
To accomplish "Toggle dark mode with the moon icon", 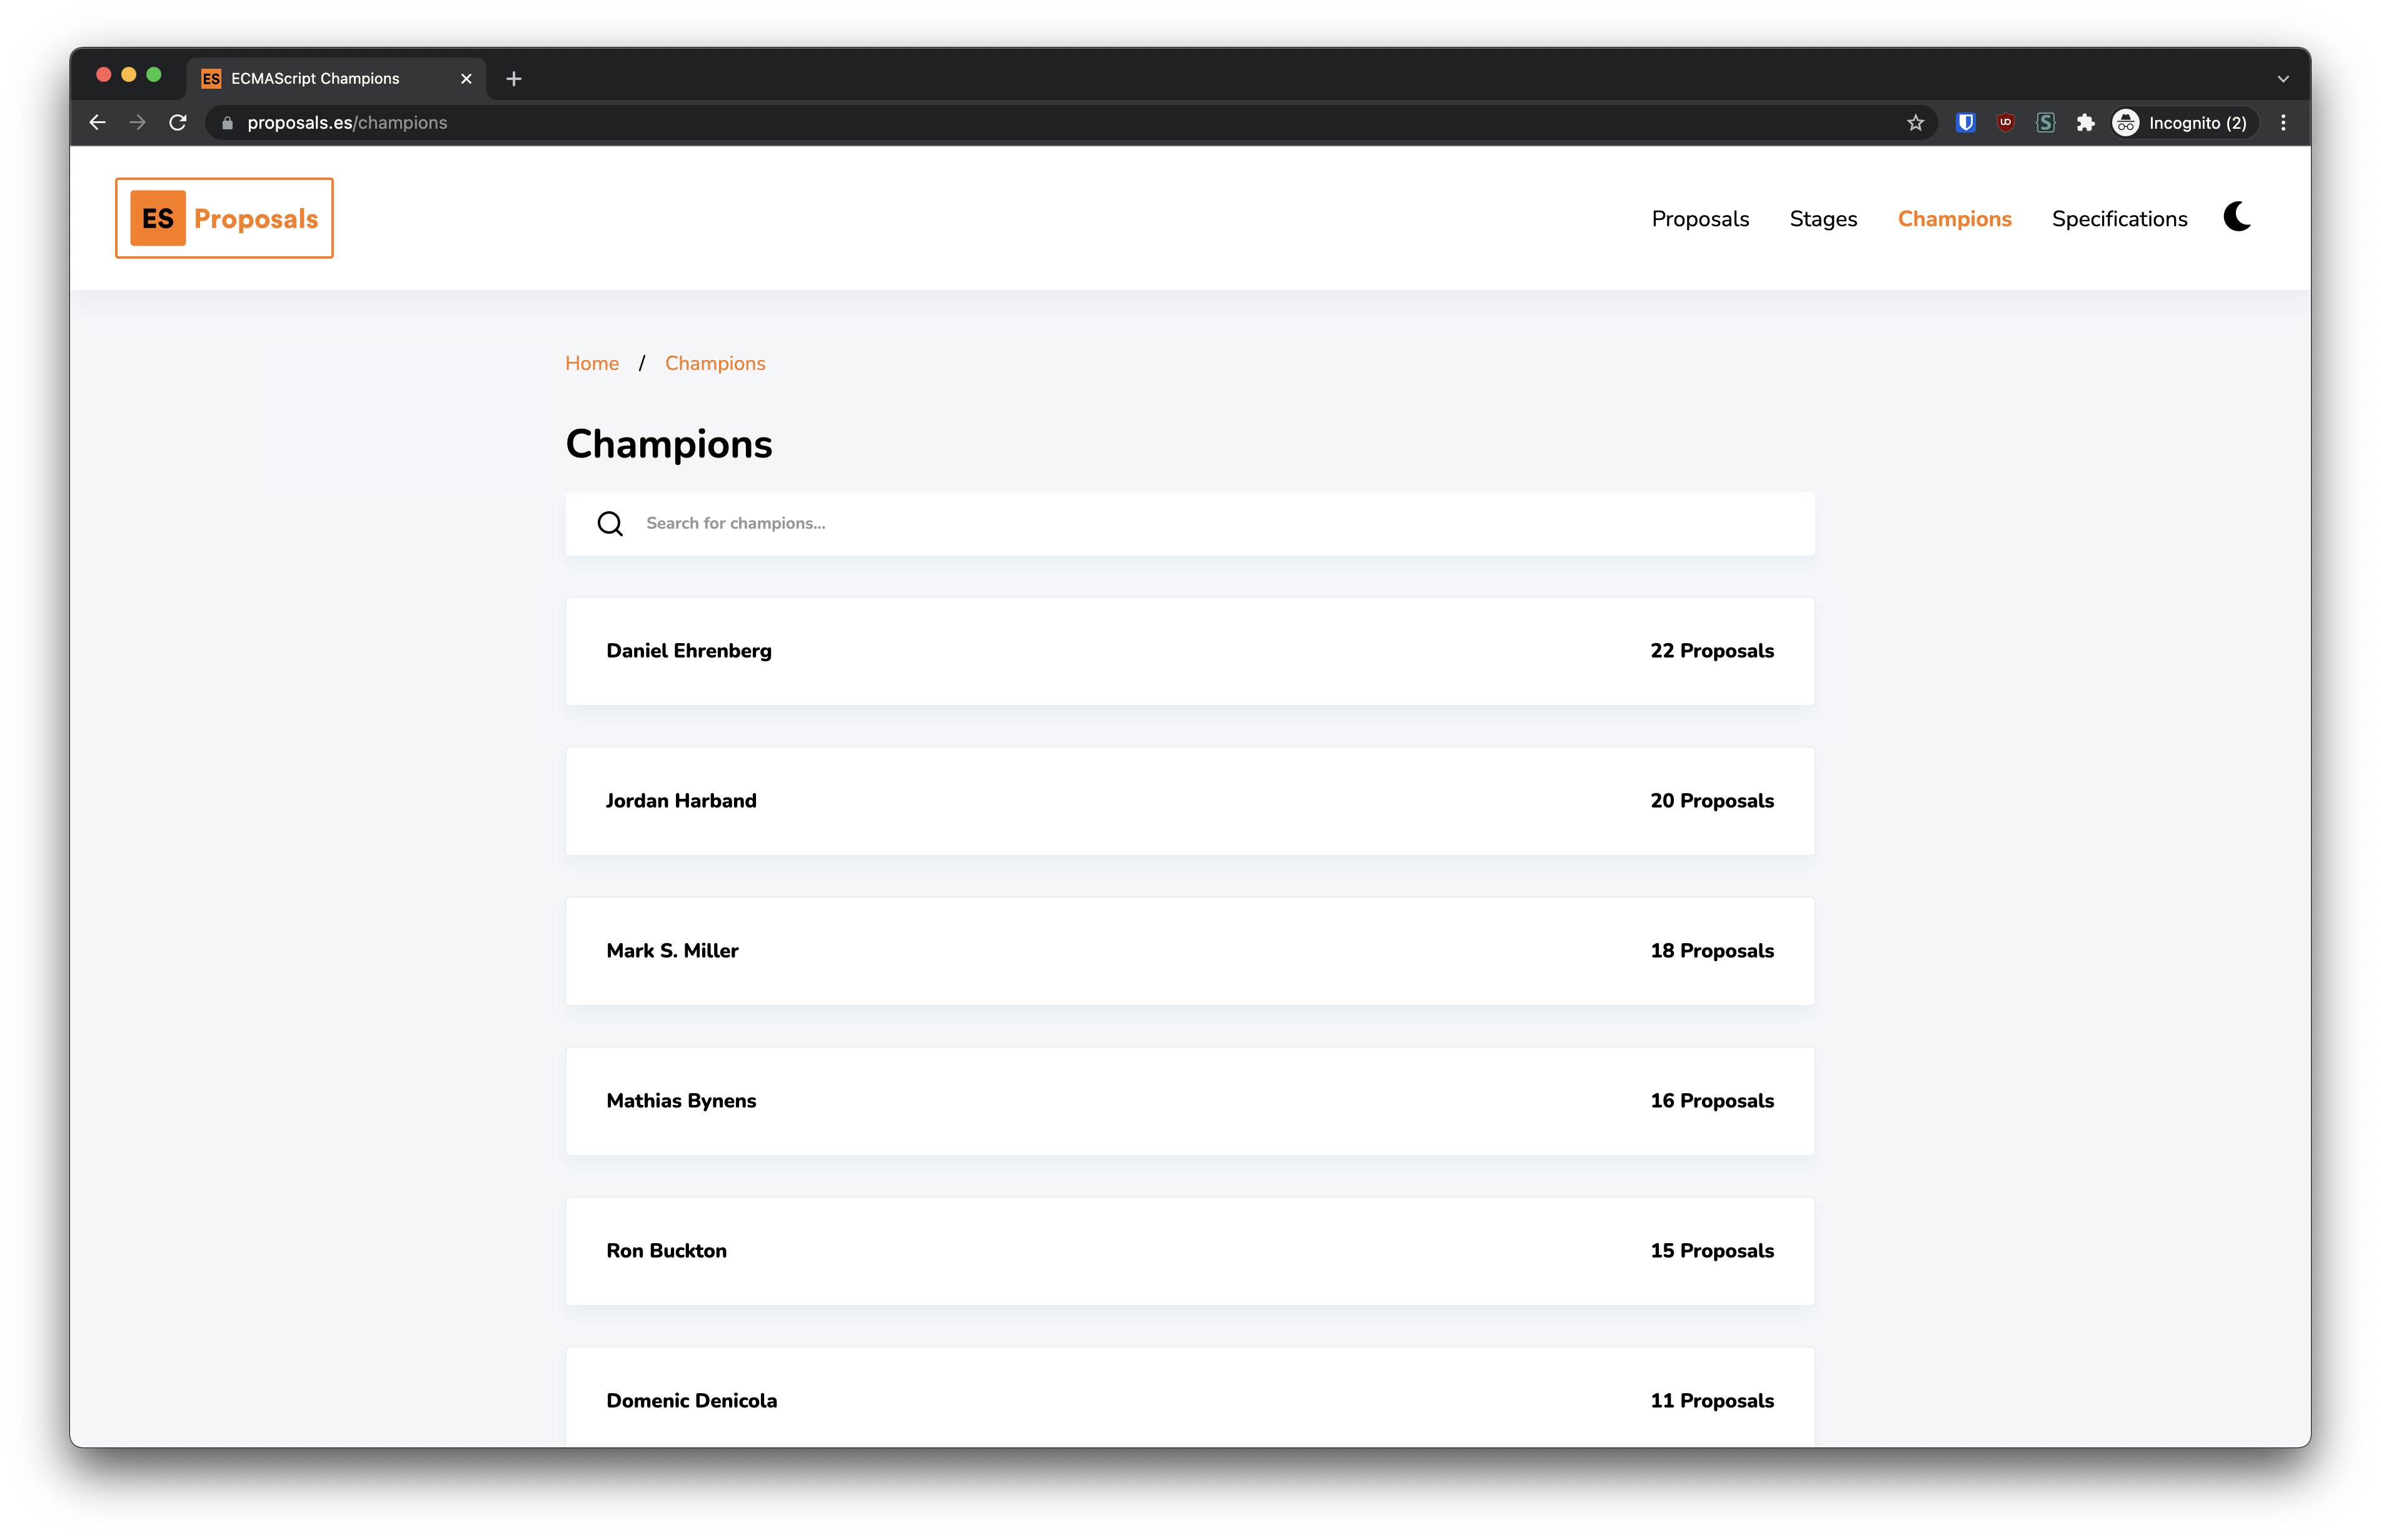I will click(x=2236, y=217).
